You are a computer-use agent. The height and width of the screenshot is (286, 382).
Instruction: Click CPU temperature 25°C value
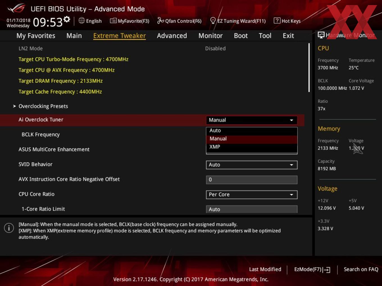pos(354,68)
